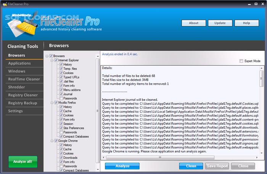Click 'Total number of files to be deleted: 68'
This screenshot has height=174, width=267.
pyautogui.click(x=129, y=76)
